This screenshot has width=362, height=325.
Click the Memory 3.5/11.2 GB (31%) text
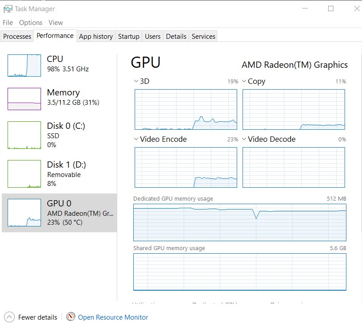tap(73, 102)
